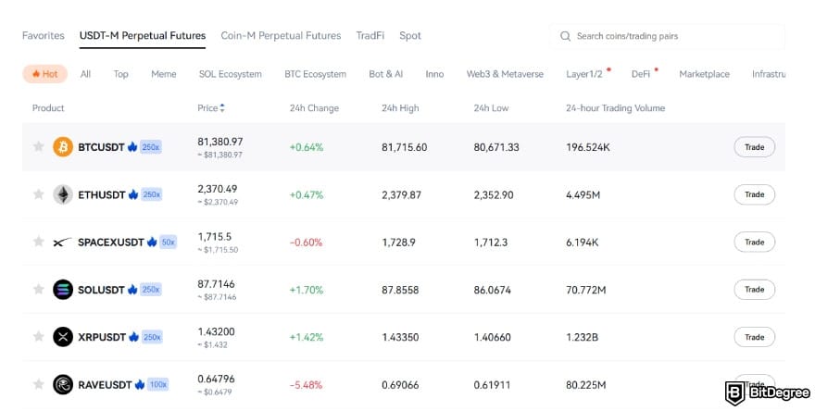
Task: Select the Hot category filter
Action: [44, 74]
